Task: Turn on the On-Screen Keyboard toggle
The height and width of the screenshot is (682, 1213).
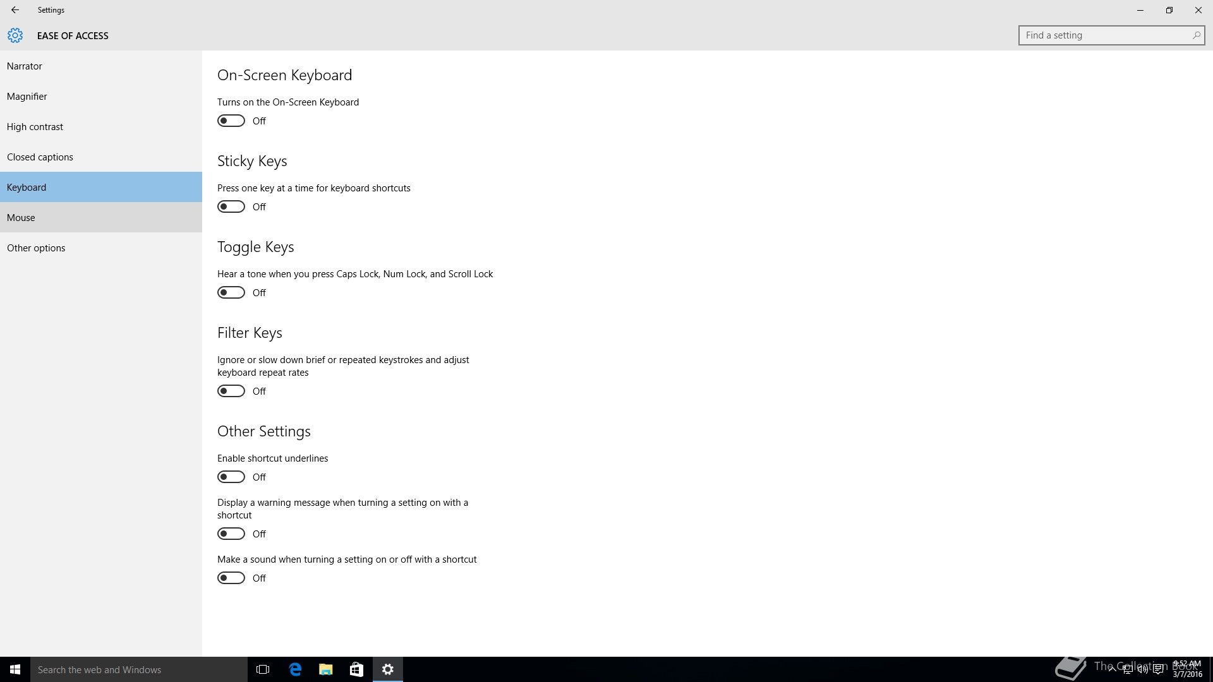Action: click(x=231, y=121)
